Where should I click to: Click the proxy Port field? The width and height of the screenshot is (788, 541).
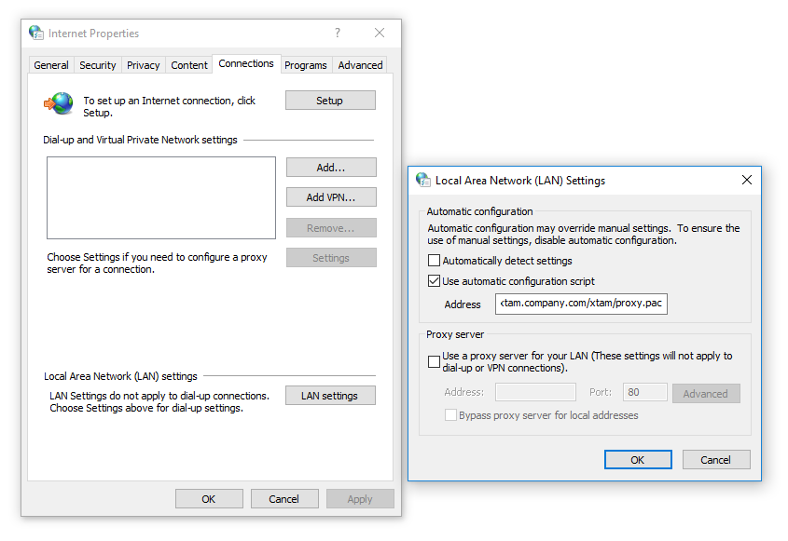coord(644,392)
